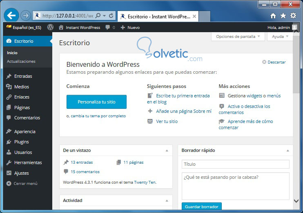Open the Hola, admin user menu
Image resolution: width=303 pixels, height=213 pixels.
coord(282,28)
